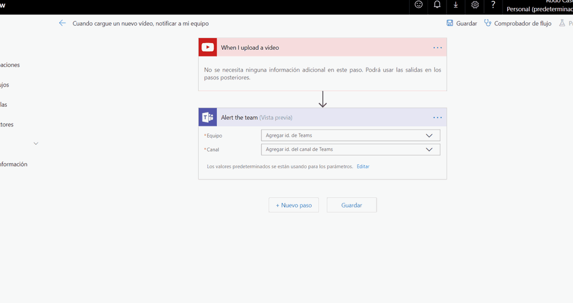
Task: Open Alert the team step options menu
Action: [438, 117]
